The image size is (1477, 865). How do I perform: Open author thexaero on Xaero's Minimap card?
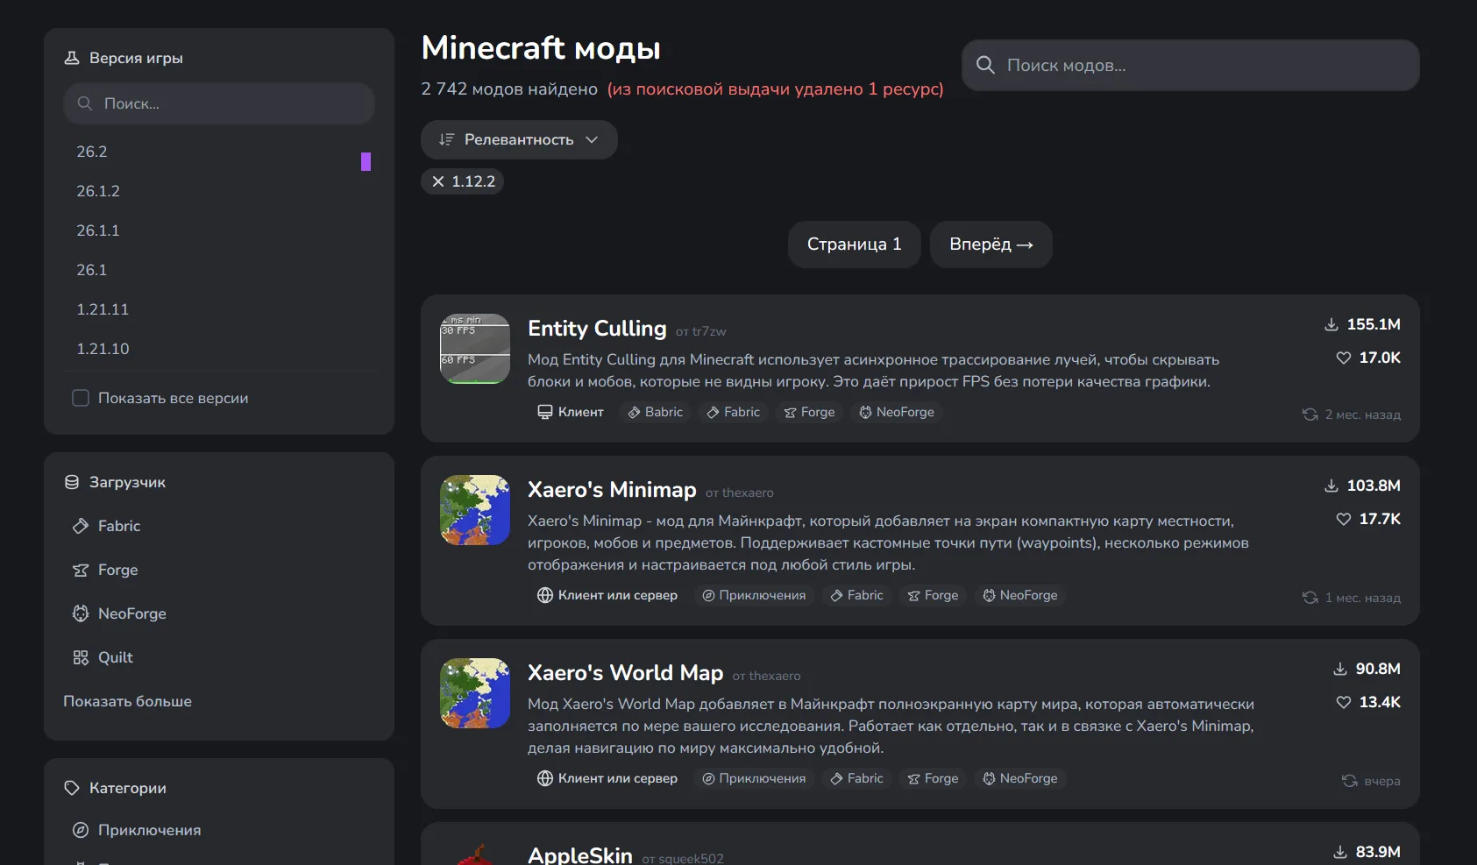748,493
